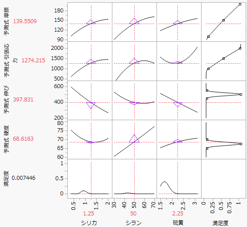
Task: Click the purple triangle in シリカ 伸び plot
Action: (x=91, y=105)
